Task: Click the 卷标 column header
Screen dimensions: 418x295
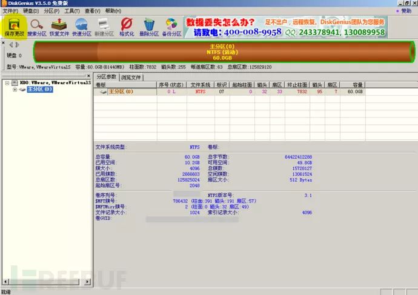Action: click(x=125, y=85)
